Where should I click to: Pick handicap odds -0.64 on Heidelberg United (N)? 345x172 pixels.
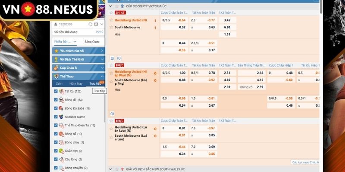(x=175, y=20)
